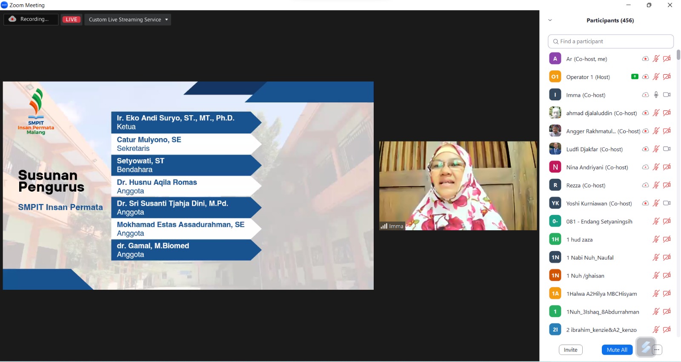Open the more options ellipsis button

pos(657,350)
